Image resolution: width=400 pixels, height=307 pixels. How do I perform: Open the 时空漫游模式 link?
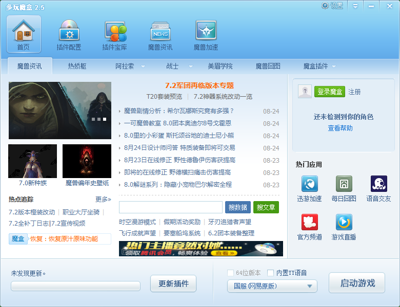pos(137,222)
